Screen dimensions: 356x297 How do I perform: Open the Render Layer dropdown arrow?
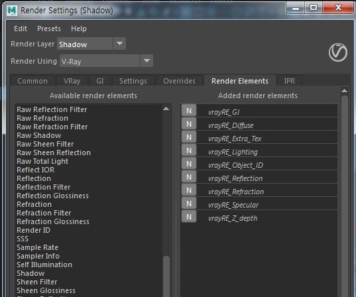[119, 43]
